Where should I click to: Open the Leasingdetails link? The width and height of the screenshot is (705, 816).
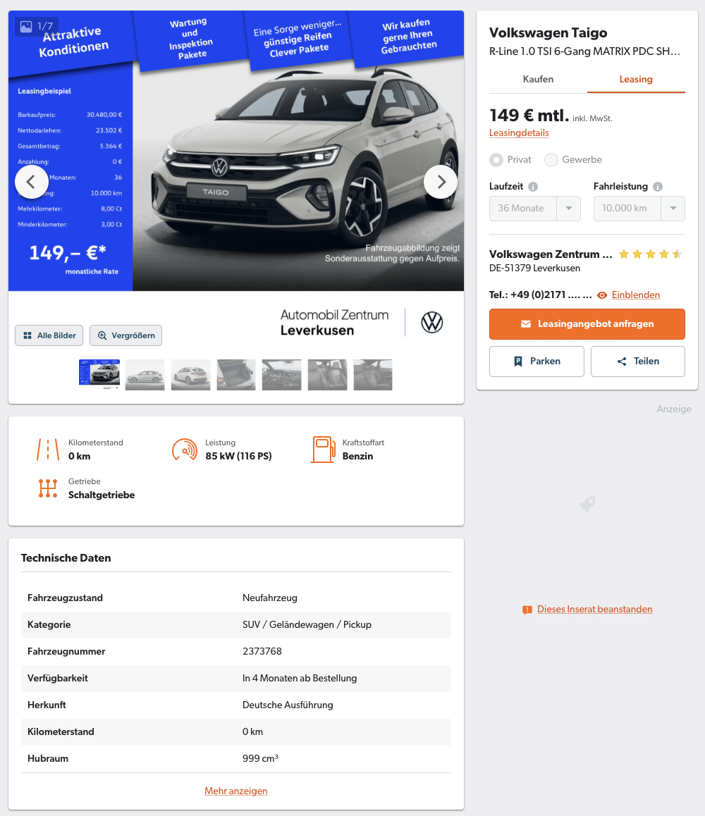[519, 133]
